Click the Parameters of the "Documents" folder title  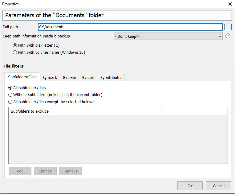click(x=54, y=15)
